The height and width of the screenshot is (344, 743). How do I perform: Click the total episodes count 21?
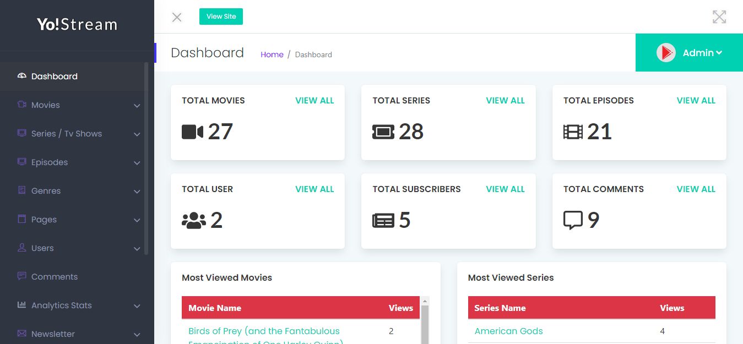pyautogui.click(x=600, y=132)
